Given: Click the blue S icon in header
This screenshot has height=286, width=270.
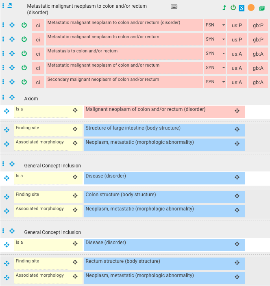Looking at the screenshot, I should pyautogui.click(x=242, y=8).
